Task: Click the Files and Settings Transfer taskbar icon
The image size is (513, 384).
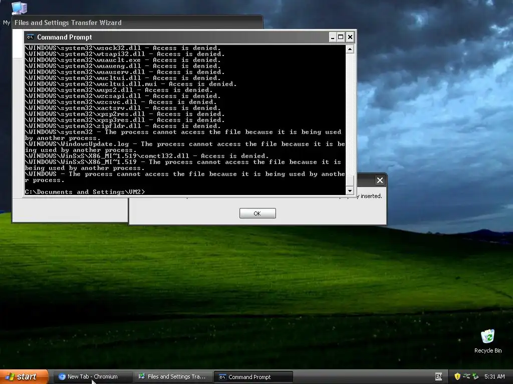Action: tap(142, 376)
